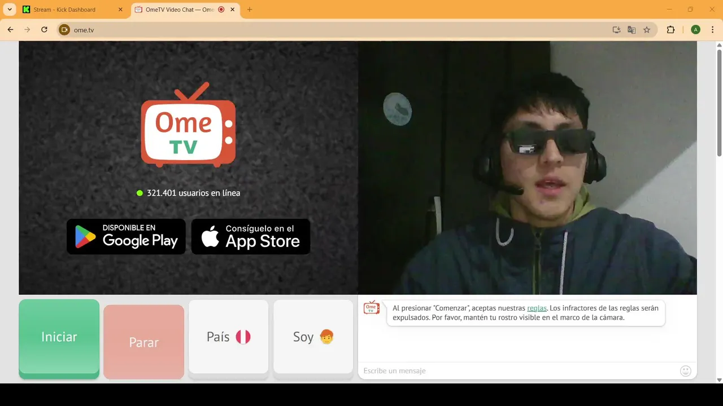The image size is (723, 406).
Task: Open the Google Play download badge
Action: pos(126,236)
